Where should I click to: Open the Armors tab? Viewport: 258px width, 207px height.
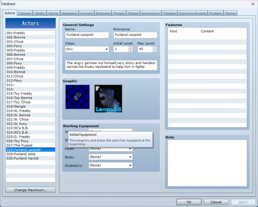coord(86,13)
